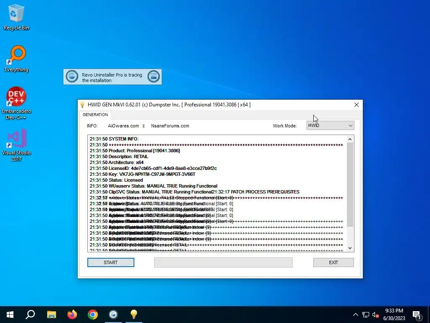This screenshot has width=430, height=323.
Task: Click the LicenseID log line
Action: point(153,168)
